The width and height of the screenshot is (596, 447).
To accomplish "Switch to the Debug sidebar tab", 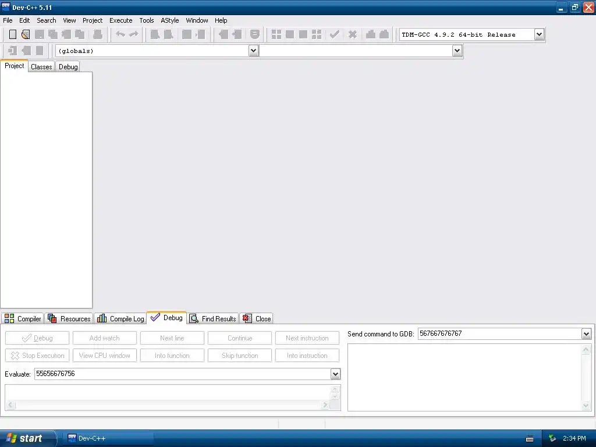I will (x=68, y=67).
